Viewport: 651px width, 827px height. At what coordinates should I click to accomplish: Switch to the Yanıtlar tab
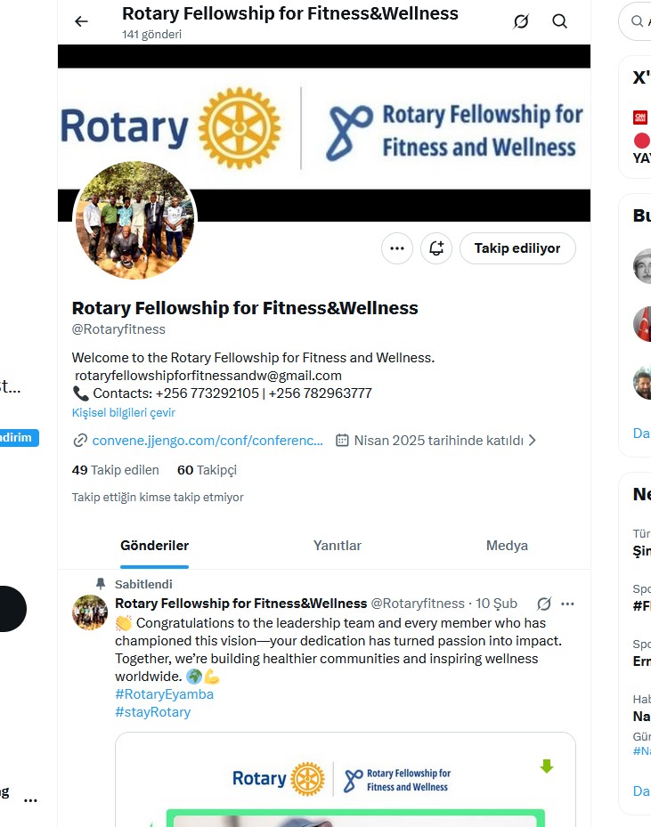pyautogui.click(x=338, y=546)
